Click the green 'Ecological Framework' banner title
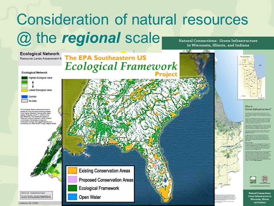The width and height of the screenshot is (274, 206). coord(121,67)
